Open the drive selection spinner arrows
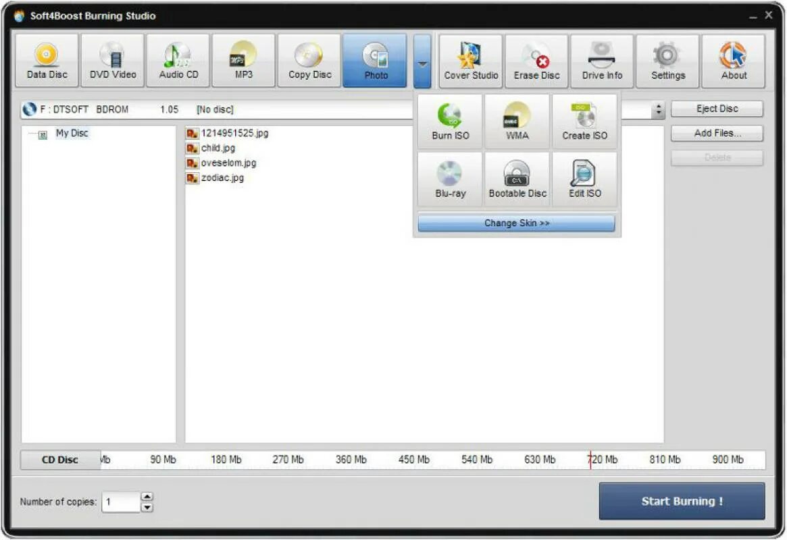The height and width of the screenshot is (540, 787). [x=658, y=109]
